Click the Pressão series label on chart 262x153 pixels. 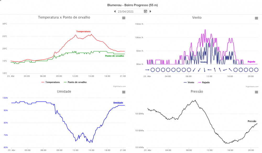click(x=252, y=121)
